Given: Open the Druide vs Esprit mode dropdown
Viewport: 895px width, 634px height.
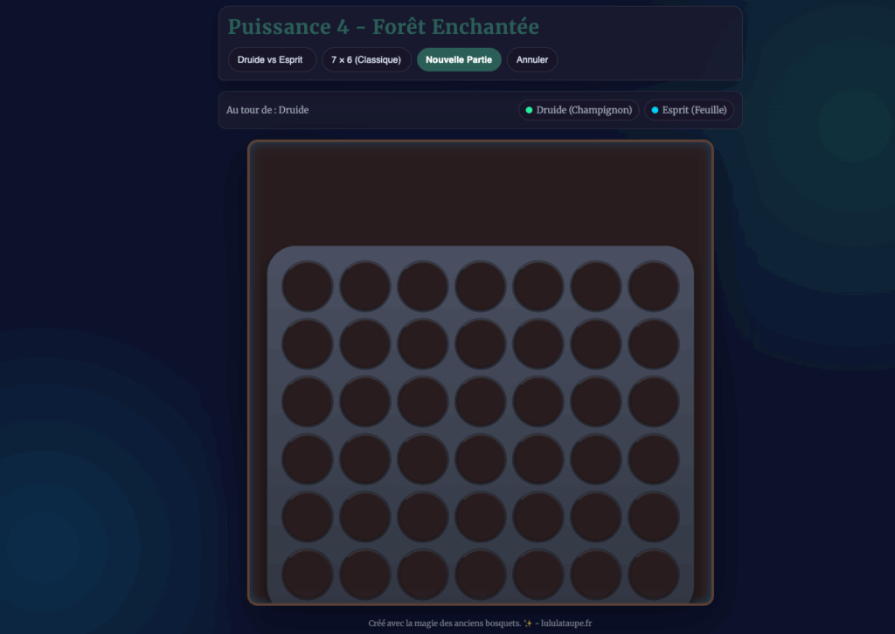Looking at the screenshot, I should click(272, 60).
